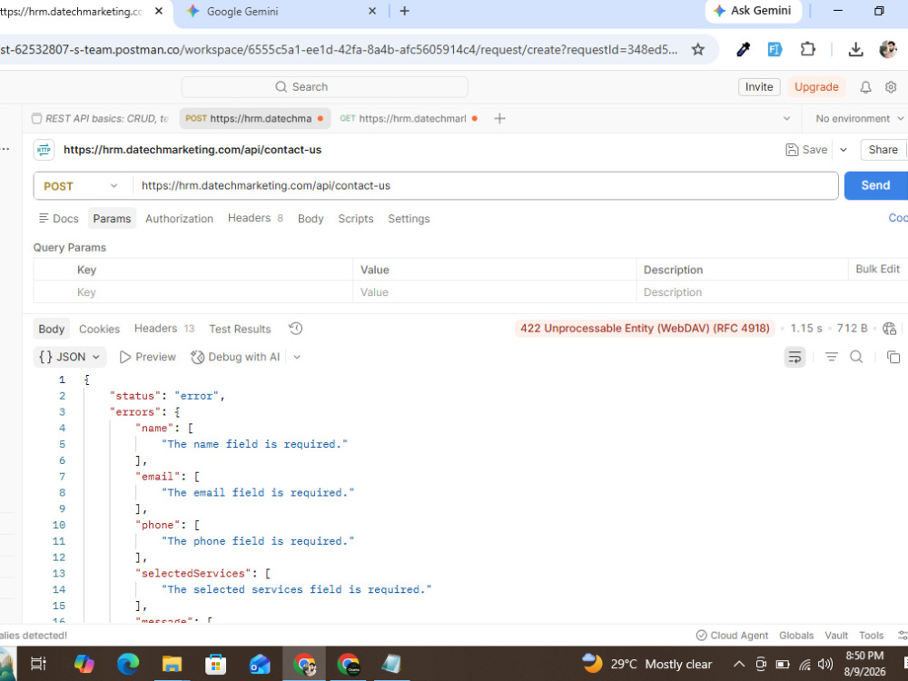
Task: Open File Explorer from taskbar
Action: [172, 664]
